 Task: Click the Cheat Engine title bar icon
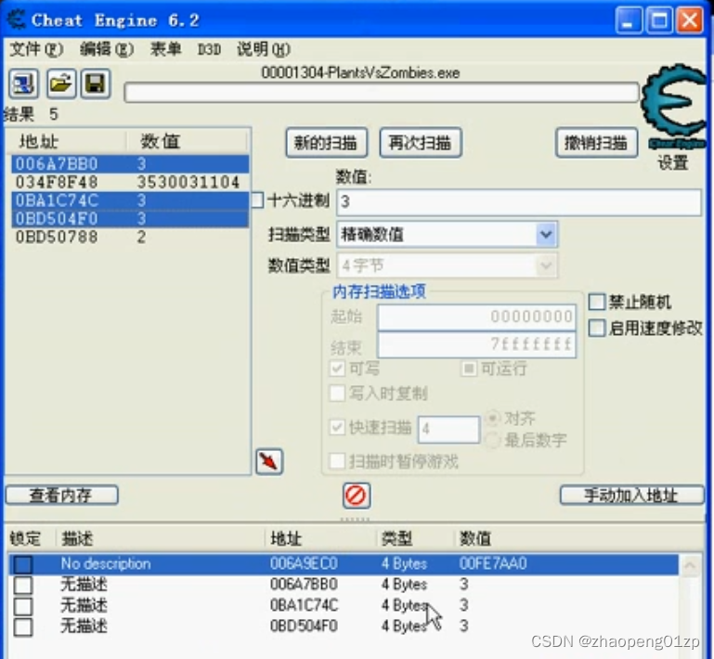(x=17, y=20)
